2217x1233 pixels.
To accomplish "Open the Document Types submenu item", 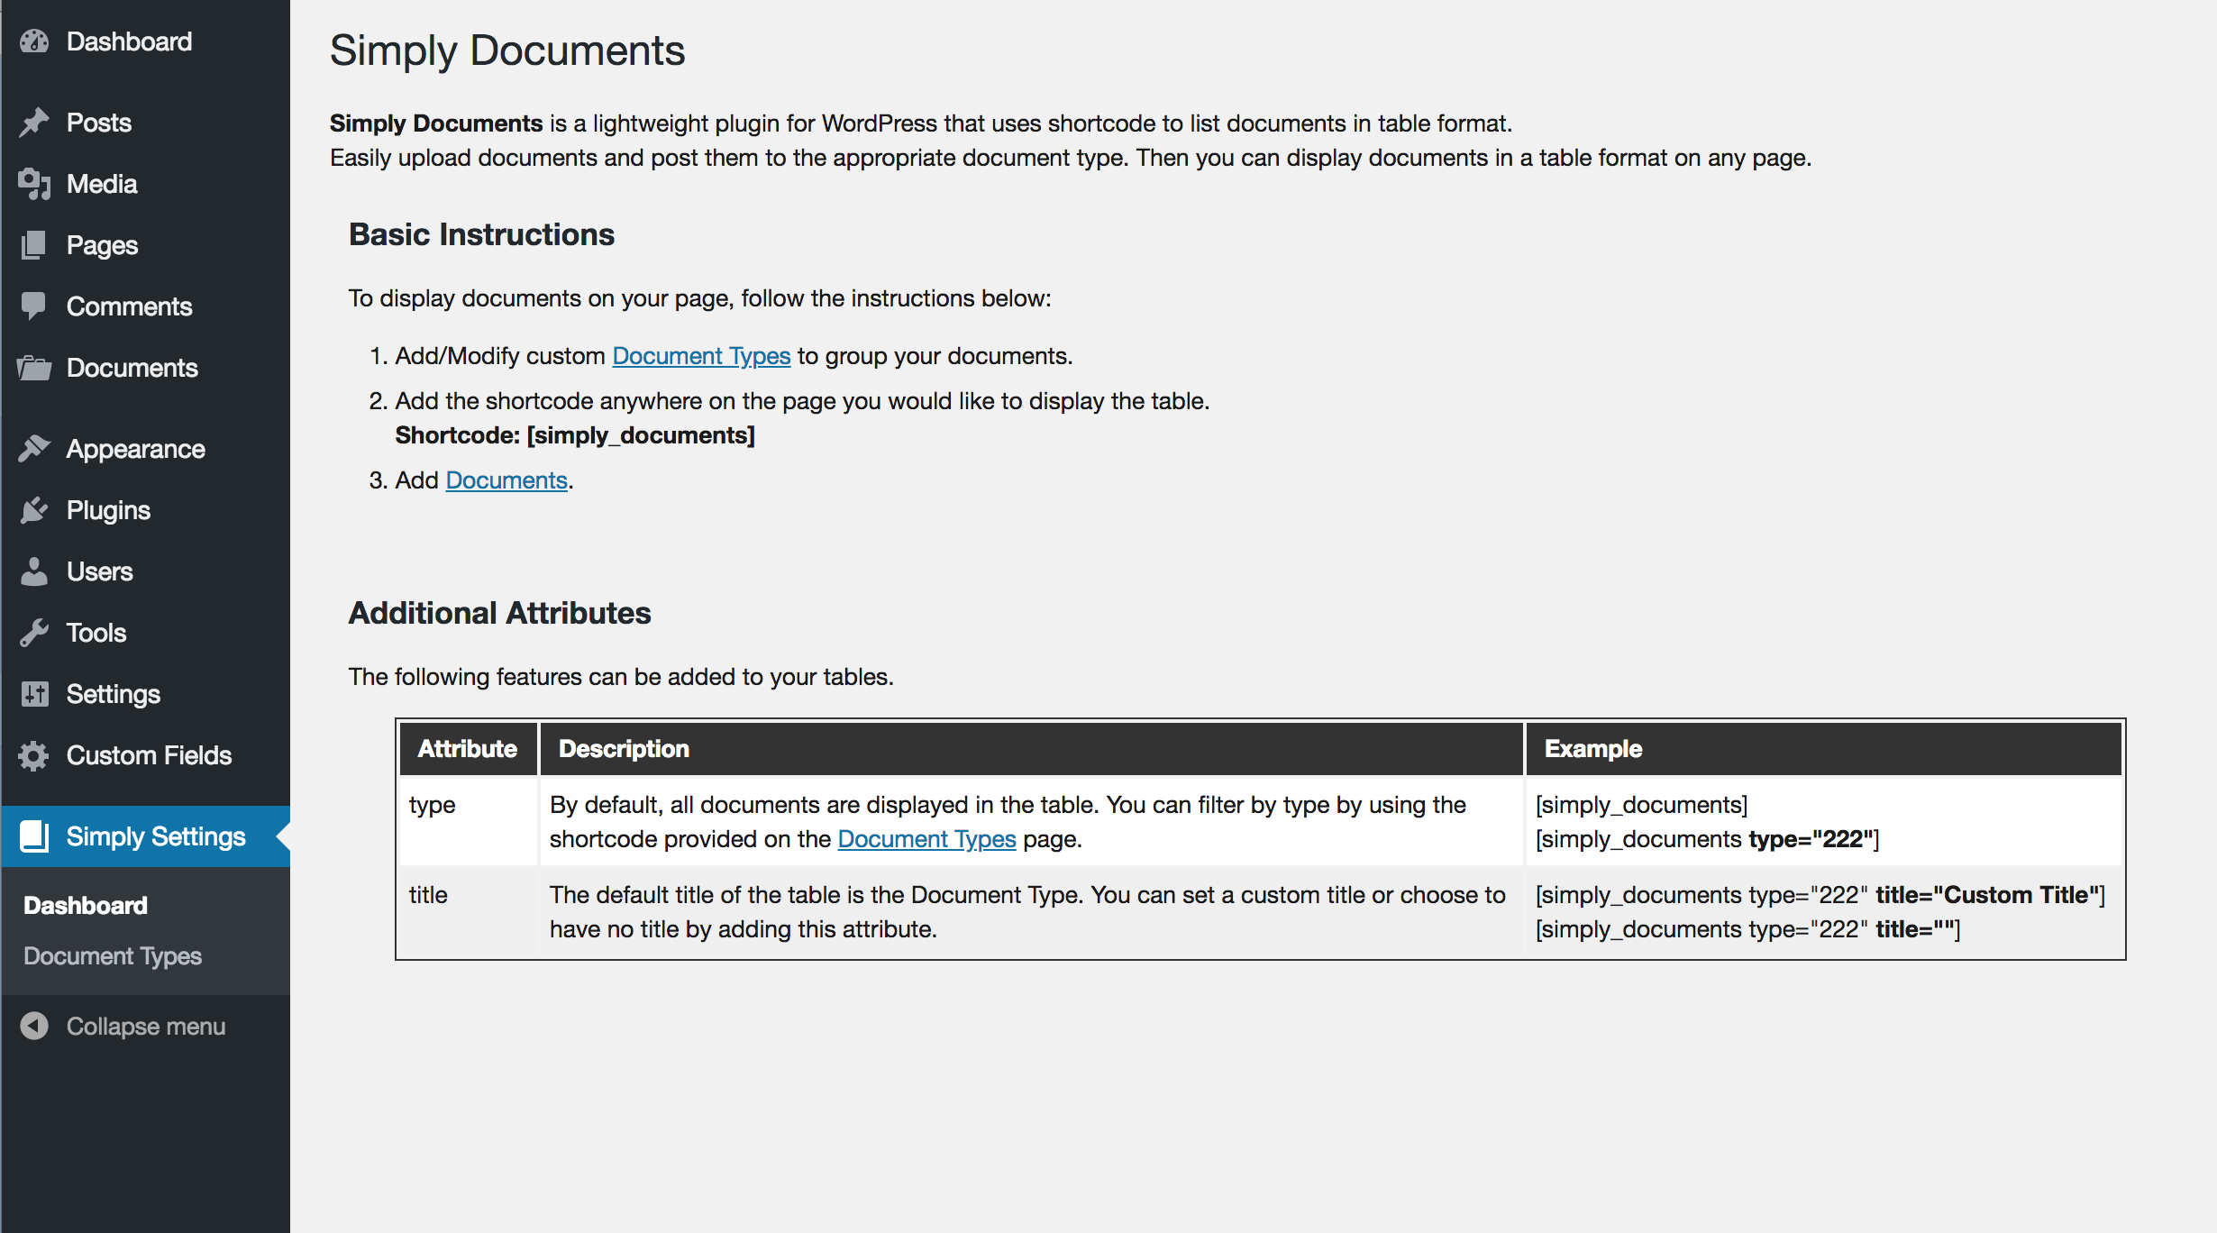I will coord(113,955).
